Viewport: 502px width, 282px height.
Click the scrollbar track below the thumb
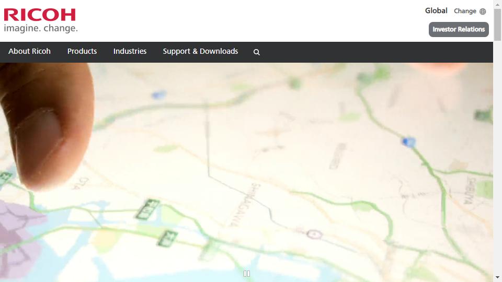[x=497, y=157]
